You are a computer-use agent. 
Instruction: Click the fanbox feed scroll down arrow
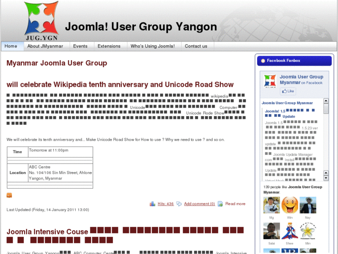(x=326, y=178)
